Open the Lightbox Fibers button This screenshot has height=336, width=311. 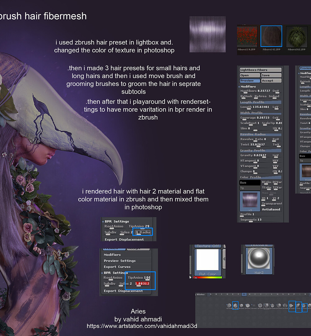(x=260, y=70)
